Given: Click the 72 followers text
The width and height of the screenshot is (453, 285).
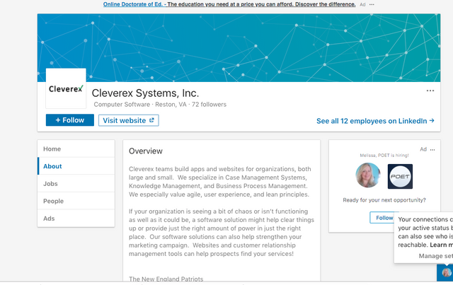Looking at the screenshot, I should click(x=209, y=105).
